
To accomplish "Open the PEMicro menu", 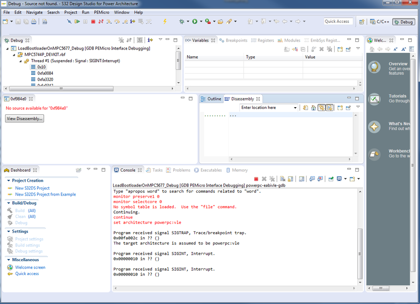I will point(101,12).
